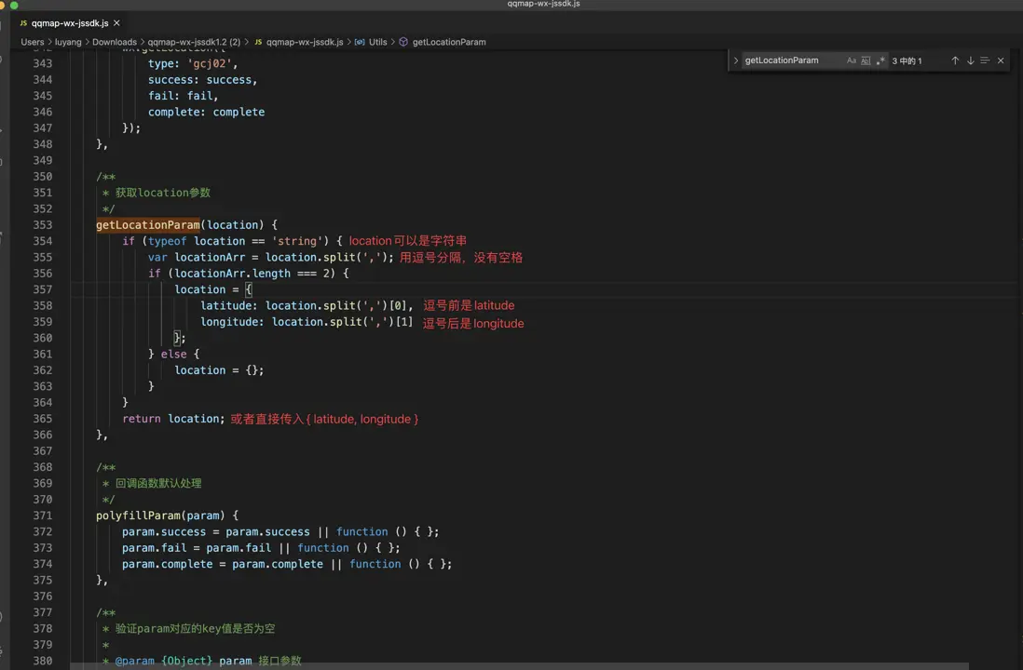This screenshot has height=670, width=1023.
Task: Click the qqmap-wx-jssdk.js file breadcrumb
Action: point(304,42)
